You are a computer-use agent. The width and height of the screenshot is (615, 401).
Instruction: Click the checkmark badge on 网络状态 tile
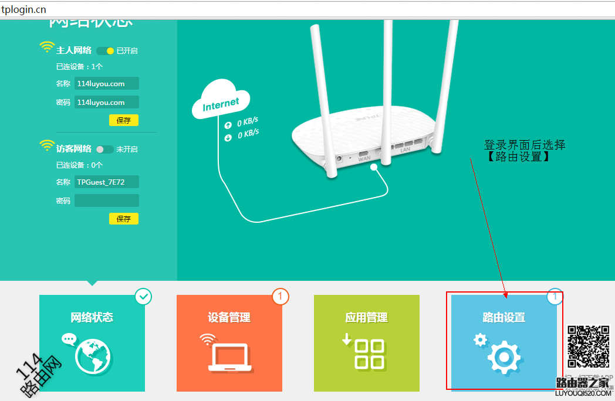[x=144, y=297]
